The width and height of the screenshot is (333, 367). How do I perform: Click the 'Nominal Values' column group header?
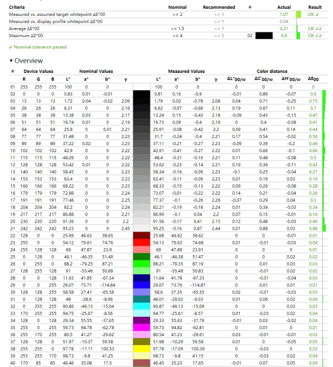pyautogui.click(x=96, y=72)
